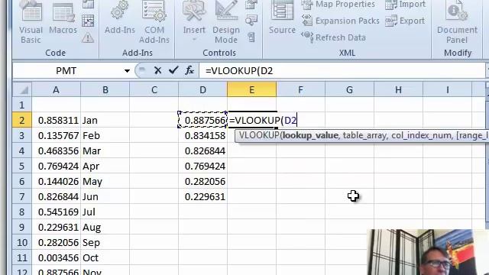The height and width of the screenshot is (275, 489).
Task: Click cell A10 containing 0.282056
Action: click(56, 243)
